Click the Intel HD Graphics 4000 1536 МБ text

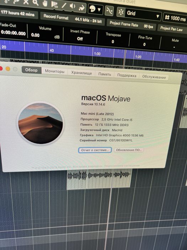[120, 135]
